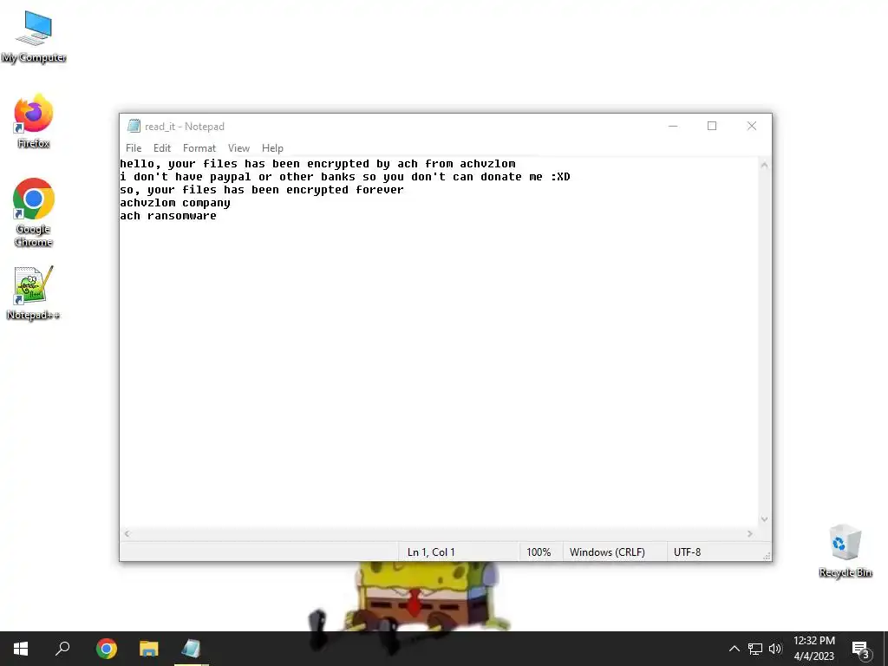
Task: Click the 'read_it - Notepad' title text
Action: coord(185,127)
